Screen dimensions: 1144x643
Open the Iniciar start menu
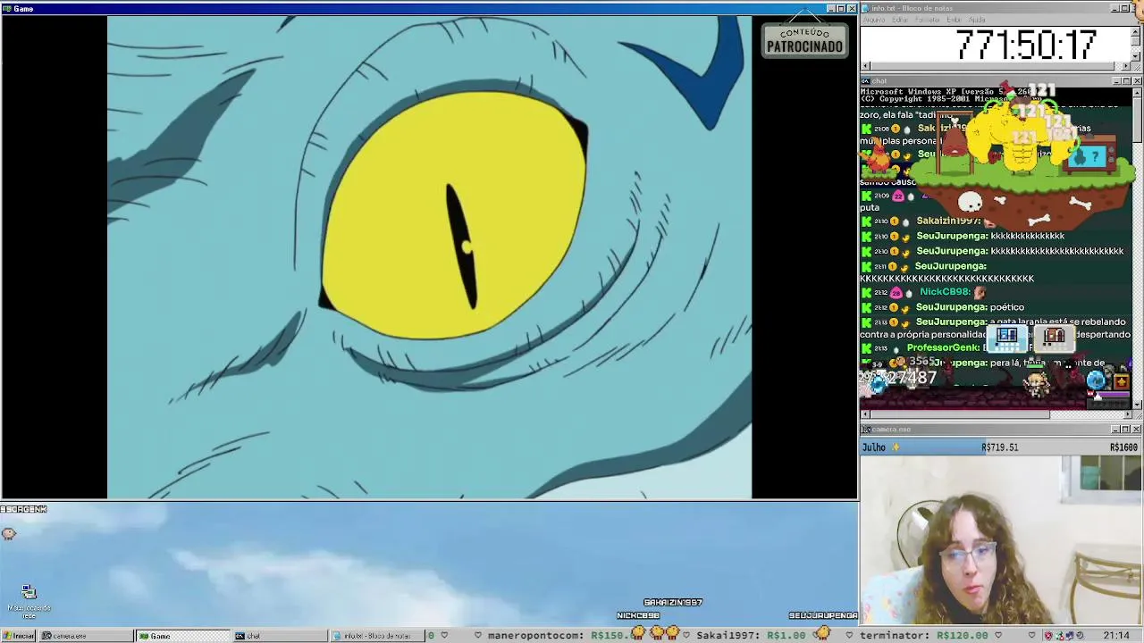coord(18,636)
